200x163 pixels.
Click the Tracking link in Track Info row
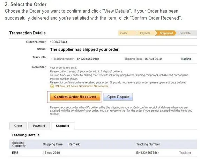tap(186, 59)
